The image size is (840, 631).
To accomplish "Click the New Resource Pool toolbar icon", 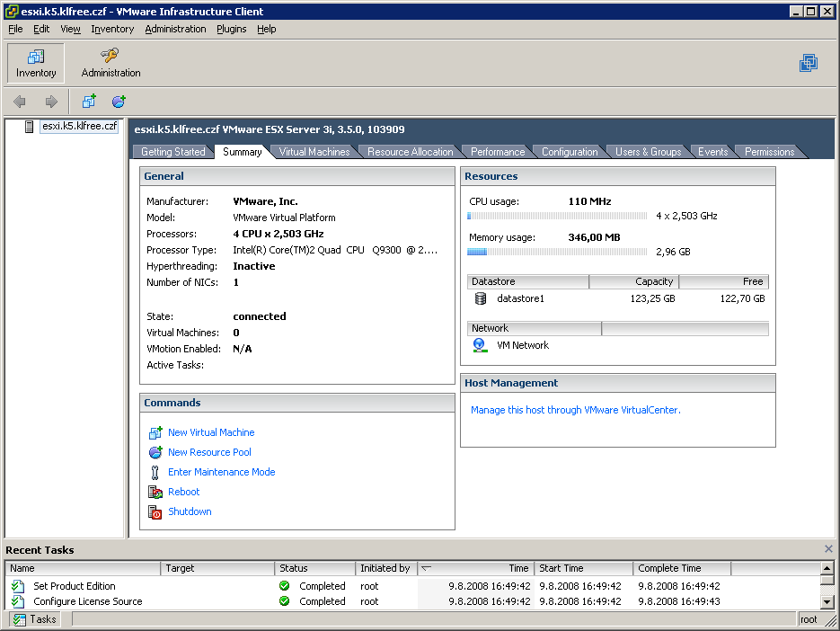I will (x=119, y=101).
